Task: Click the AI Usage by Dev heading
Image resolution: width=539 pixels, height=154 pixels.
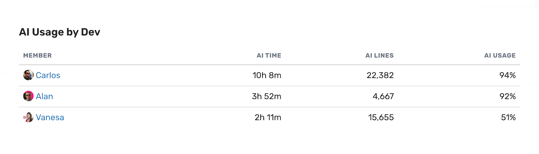Action: (x=60, y=32)
